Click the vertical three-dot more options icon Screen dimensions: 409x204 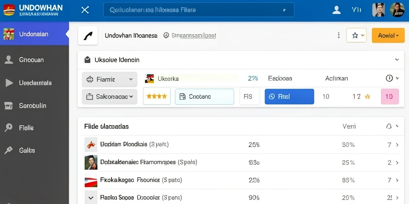point(339,35)
